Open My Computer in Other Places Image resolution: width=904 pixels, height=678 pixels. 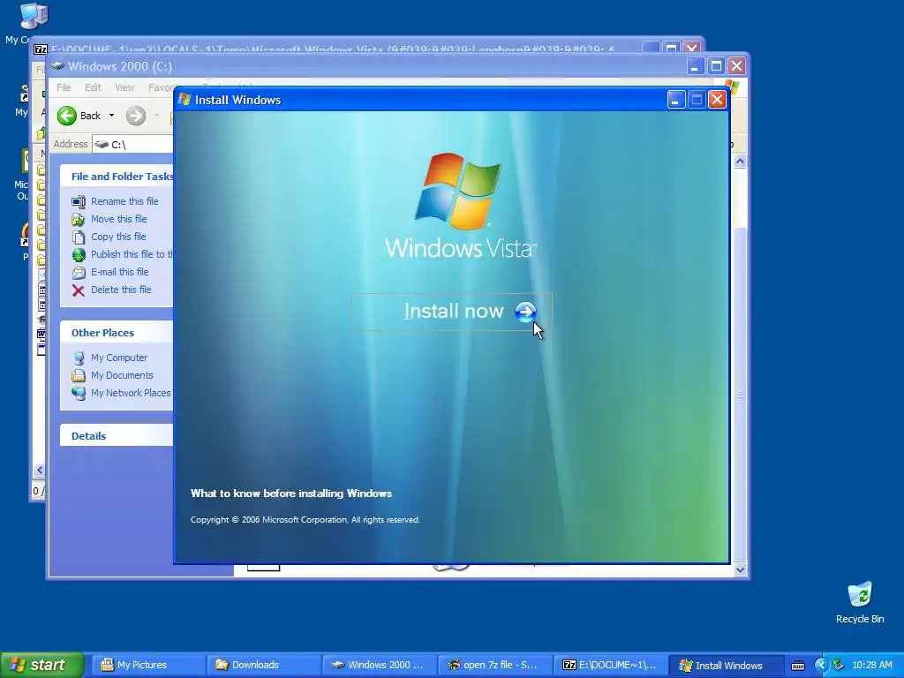(119, 358)
